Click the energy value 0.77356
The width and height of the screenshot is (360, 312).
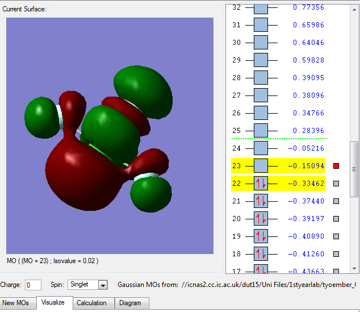point(308,8)
